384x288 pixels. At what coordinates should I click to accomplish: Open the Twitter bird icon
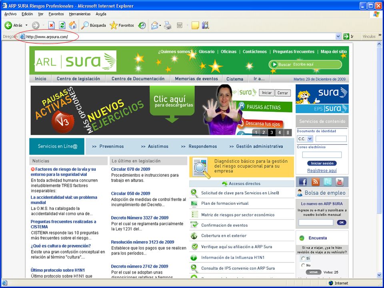328,182
